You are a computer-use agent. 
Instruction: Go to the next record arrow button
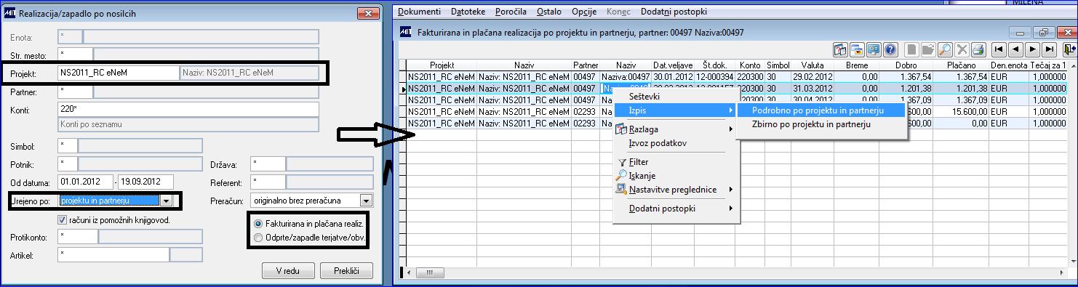(x=1032, y=49)
